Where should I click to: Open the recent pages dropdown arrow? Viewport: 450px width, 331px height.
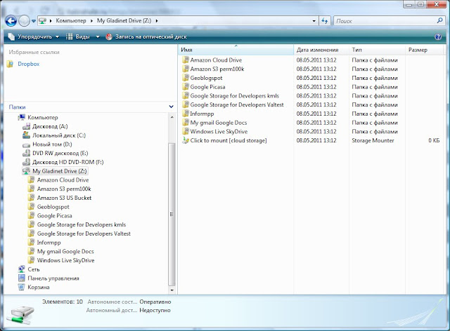pyautogui.click(x=33, y=21)
